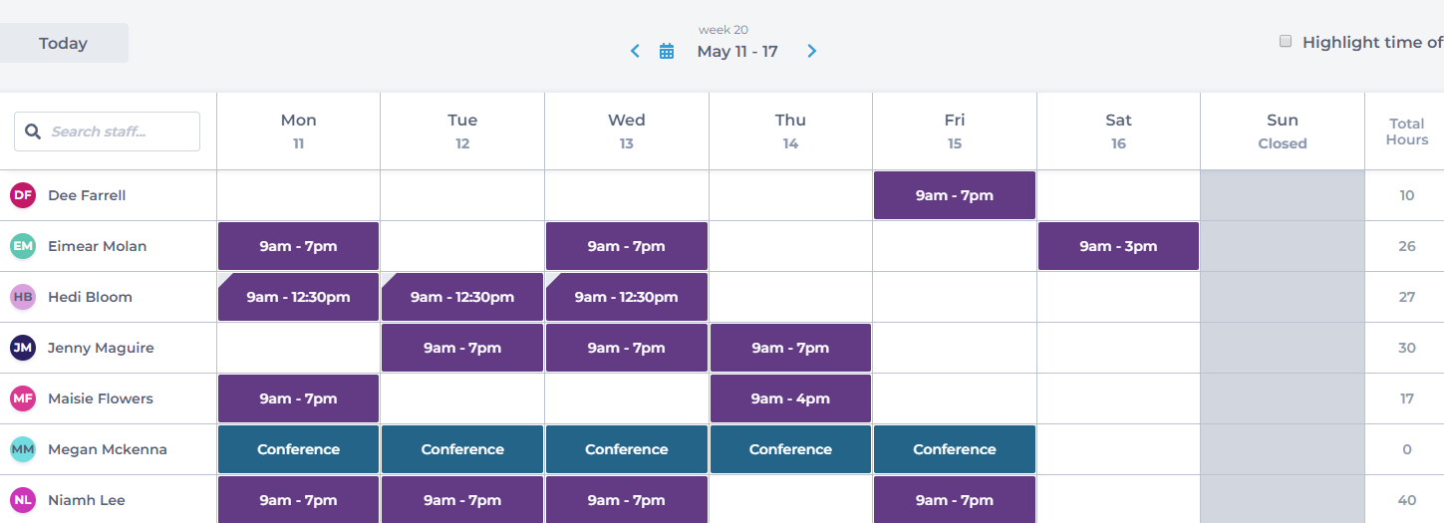Open the May 11 - 17 date range
Screen dimensions: 1444x523
pyautogui.click(x=737, y=51)
